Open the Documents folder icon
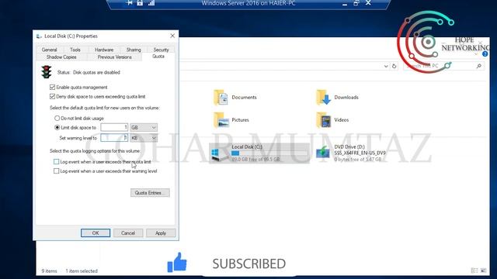 coord(221,98)
